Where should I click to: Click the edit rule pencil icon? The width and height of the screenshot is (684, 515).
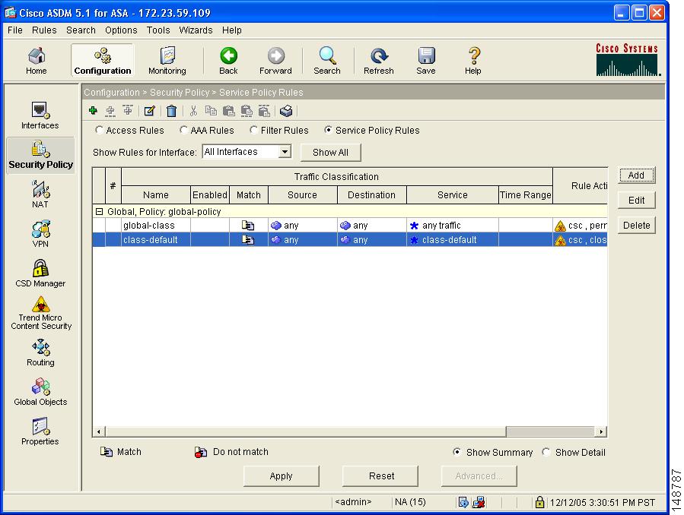(x=150, y=111)
